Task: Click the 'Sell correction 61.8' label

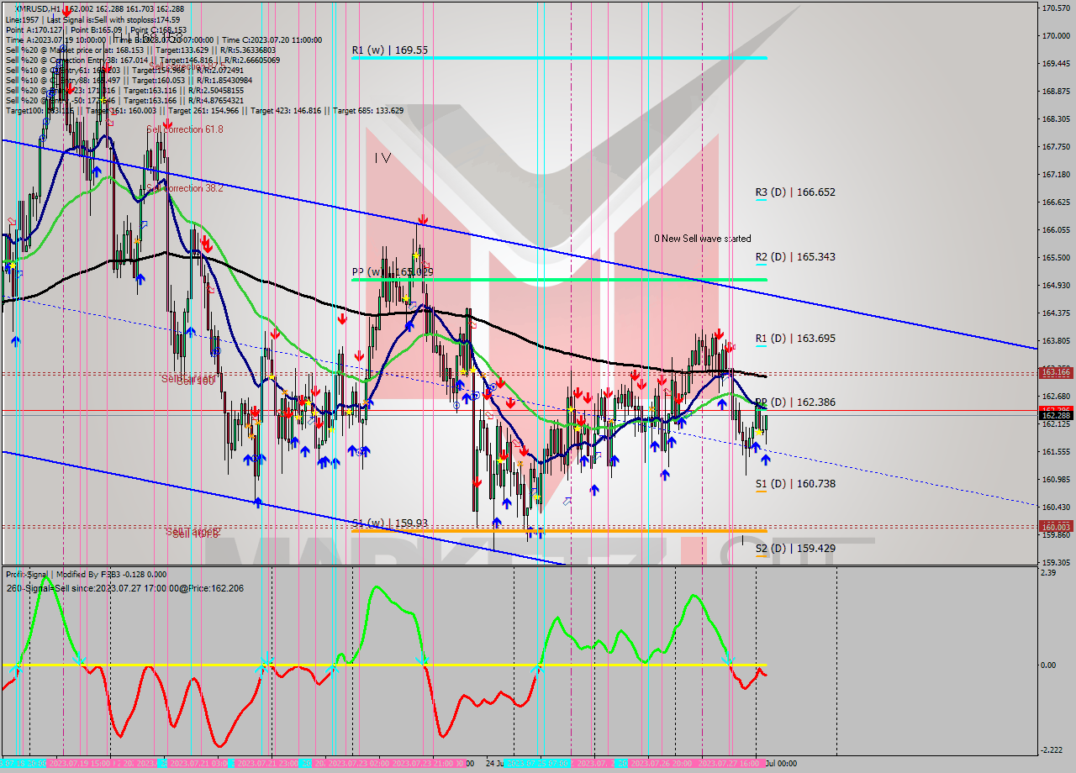Action: tap(186, 129)
